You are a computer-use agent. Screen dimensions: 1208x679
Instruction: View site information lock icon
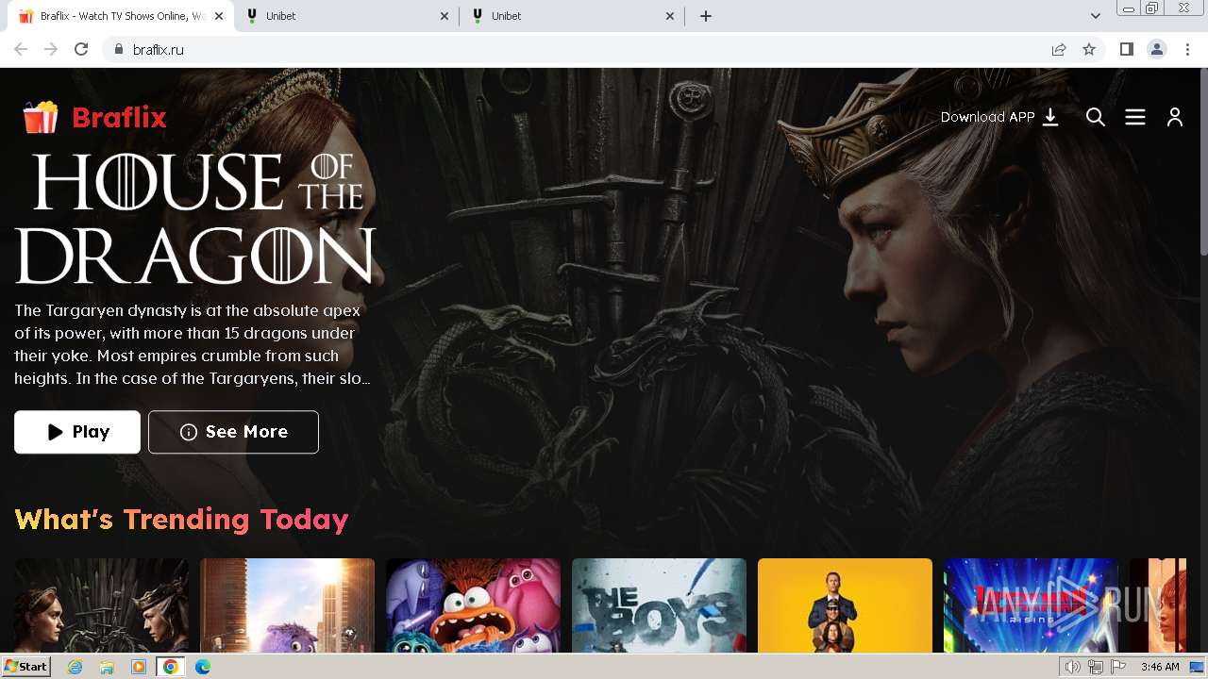tap(119, 49)
